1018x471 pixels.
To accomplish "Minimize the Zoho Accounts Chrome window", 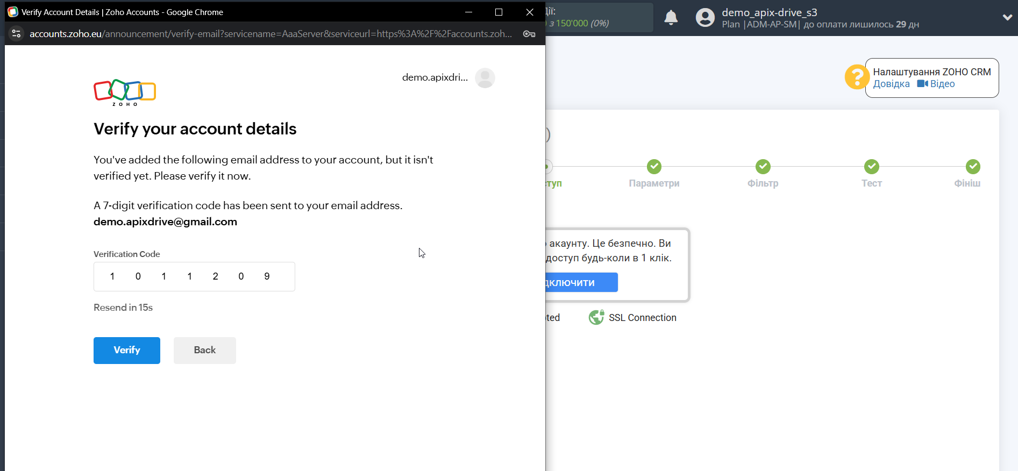I will [468, 12].
